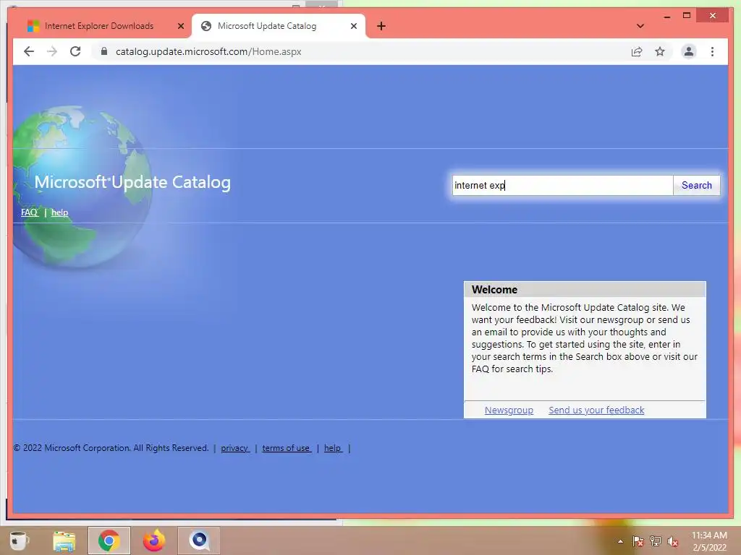Viewport: 741px width, 555px height.
Task: Open the help link beside FAQ
Action: coord(59,212)
